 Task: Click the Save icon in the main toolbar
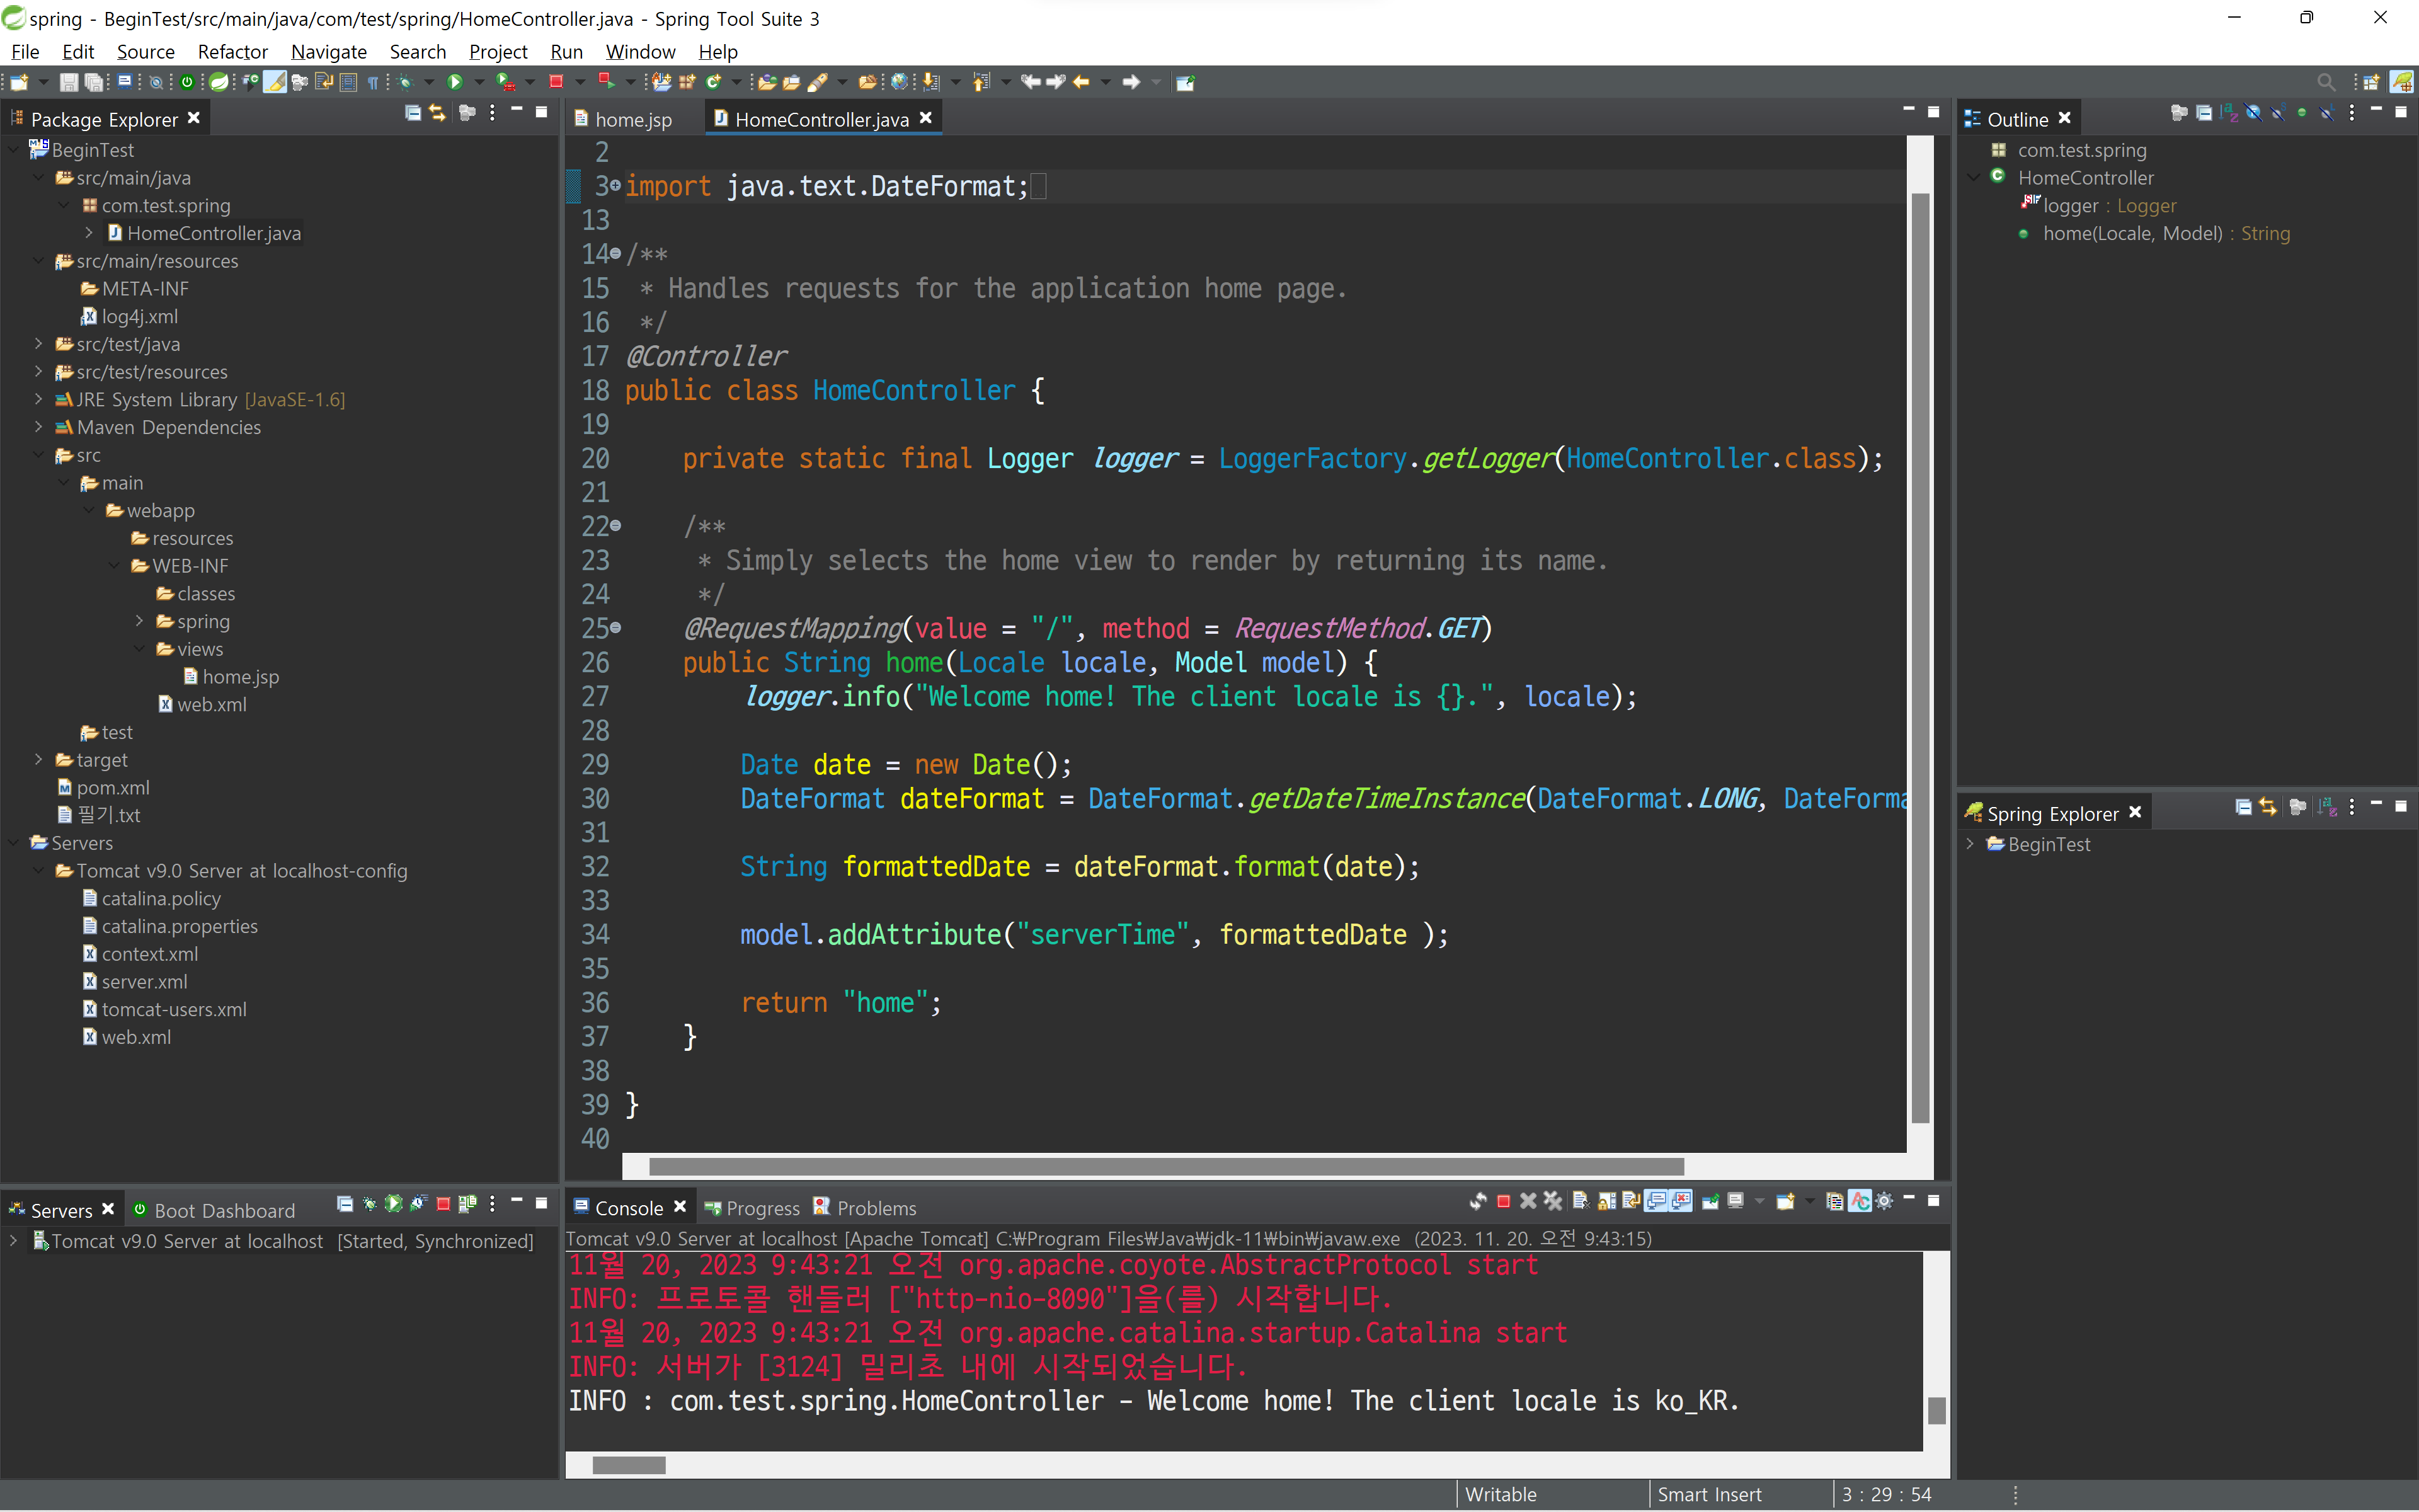click(68, 82)
